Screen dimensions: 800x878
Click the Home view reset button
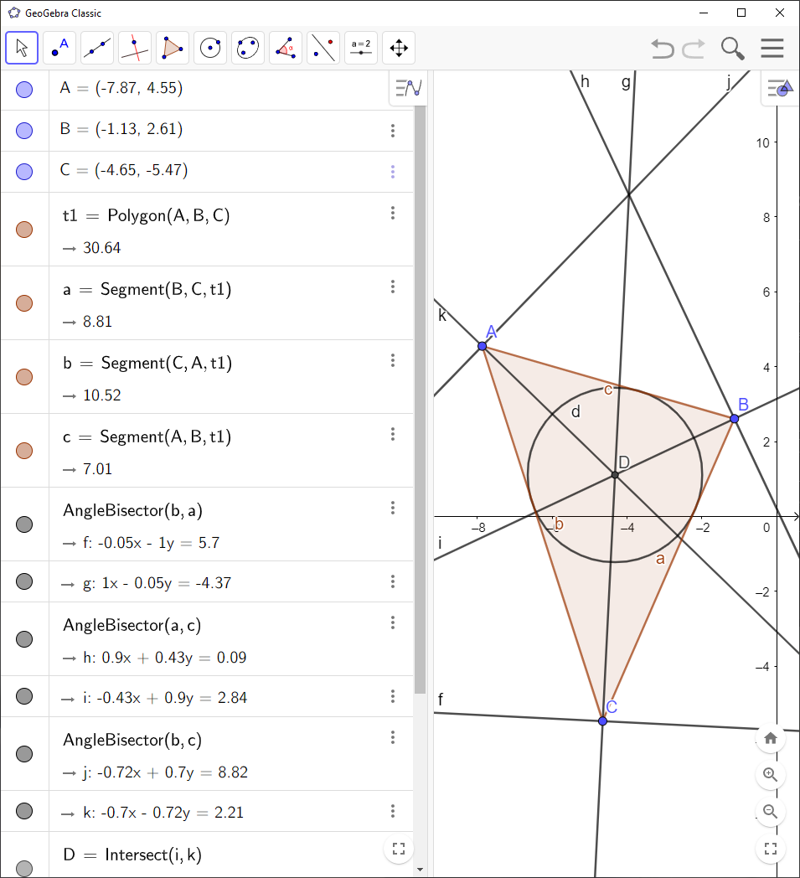[x=770, y=738]
